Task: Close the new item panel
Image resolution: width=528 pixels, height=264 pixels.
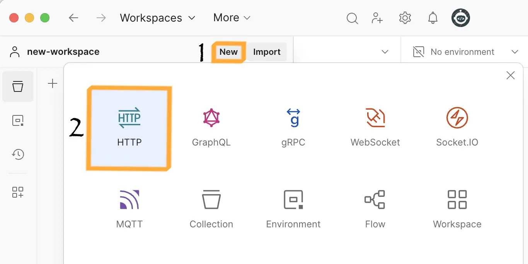Action: pos(510,75)
